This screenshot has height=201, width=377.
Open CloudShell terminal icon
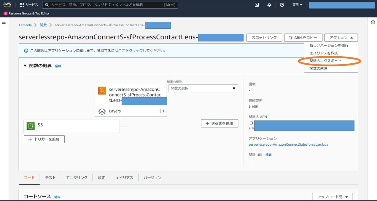[257, 5]
